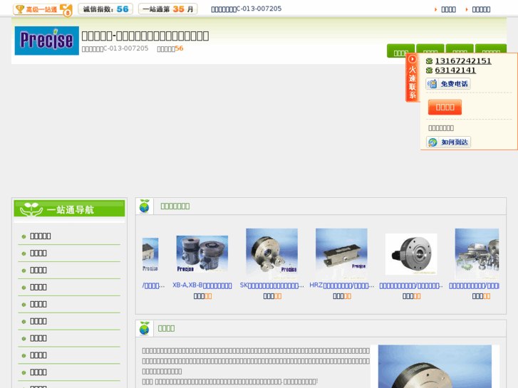Open the HRZ product title link
The image size is (518, 388).
click(x=341, y=285)
